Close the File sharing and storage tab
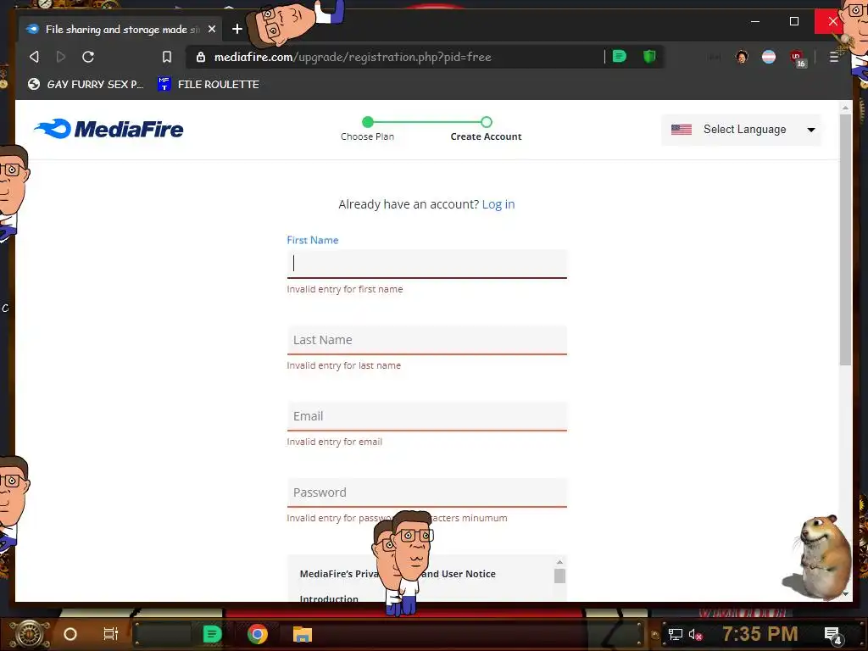Screen dimensions: 868x651 212,29
